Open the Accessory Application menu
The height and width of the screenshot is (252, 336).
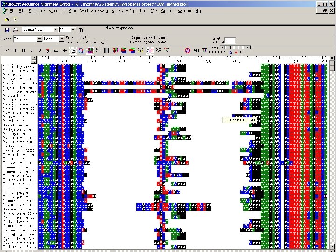(x=129, y=11)
